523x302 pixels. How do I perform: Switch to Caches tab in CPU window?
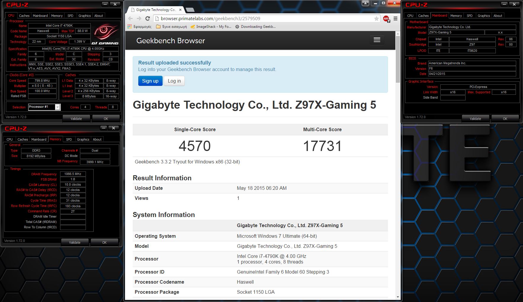[x=24, y=16]
